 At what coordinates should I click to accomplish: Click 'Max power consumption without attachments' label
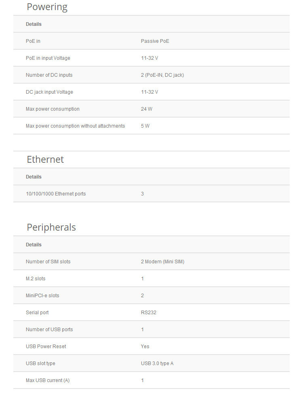(x=76, y=126)
